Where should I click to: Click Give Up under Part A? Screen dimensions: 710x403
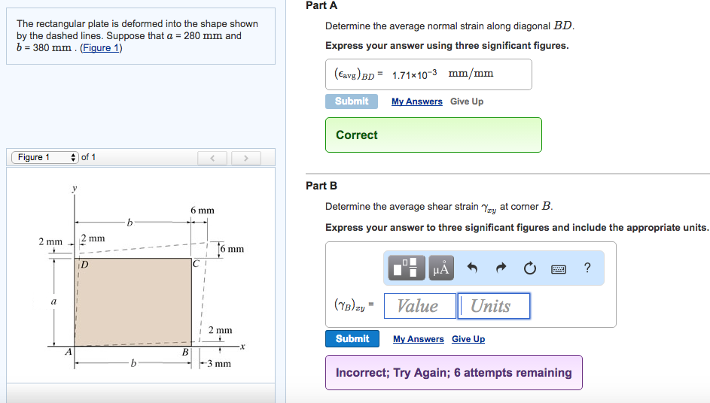point(467,102)
